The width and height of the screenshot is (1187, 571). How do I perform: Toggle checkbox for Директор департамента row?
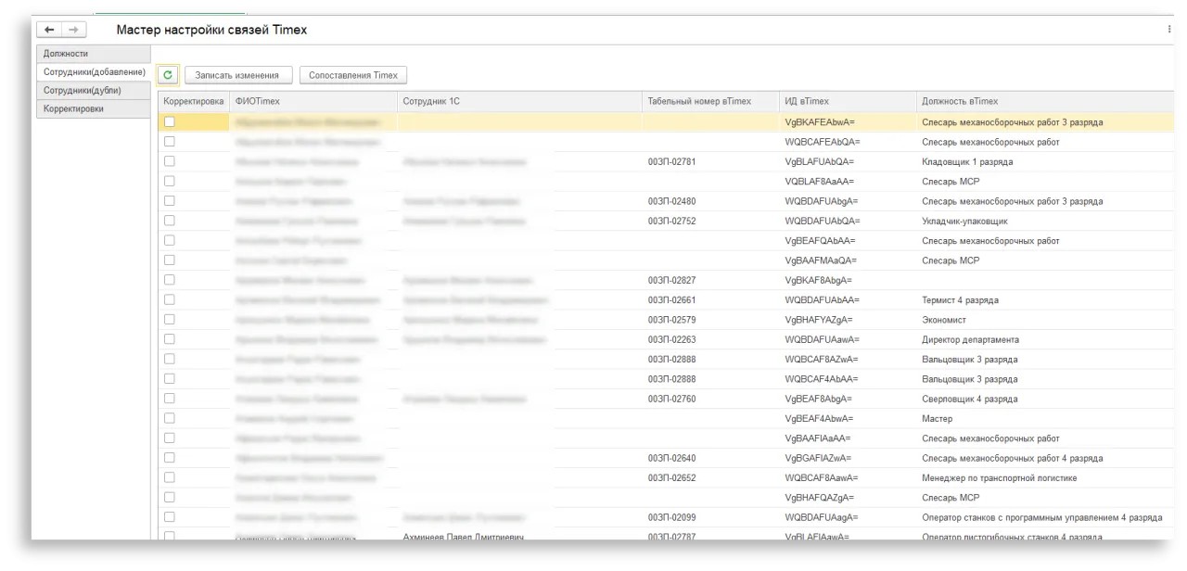(169, 339)
